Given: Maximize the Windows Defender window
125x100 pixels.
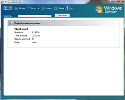Looking at the screenshot, I should click(x=115, y=1).
